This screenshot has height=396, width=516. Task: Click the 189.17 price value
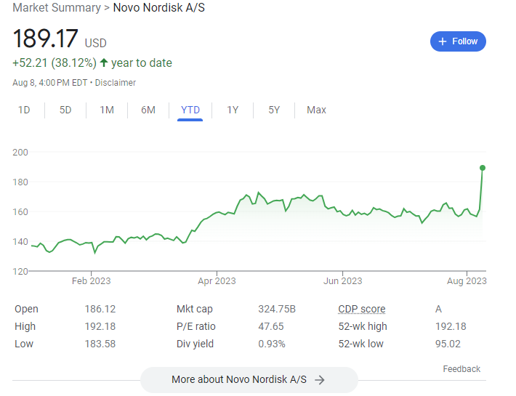click(x=45, y=39)
